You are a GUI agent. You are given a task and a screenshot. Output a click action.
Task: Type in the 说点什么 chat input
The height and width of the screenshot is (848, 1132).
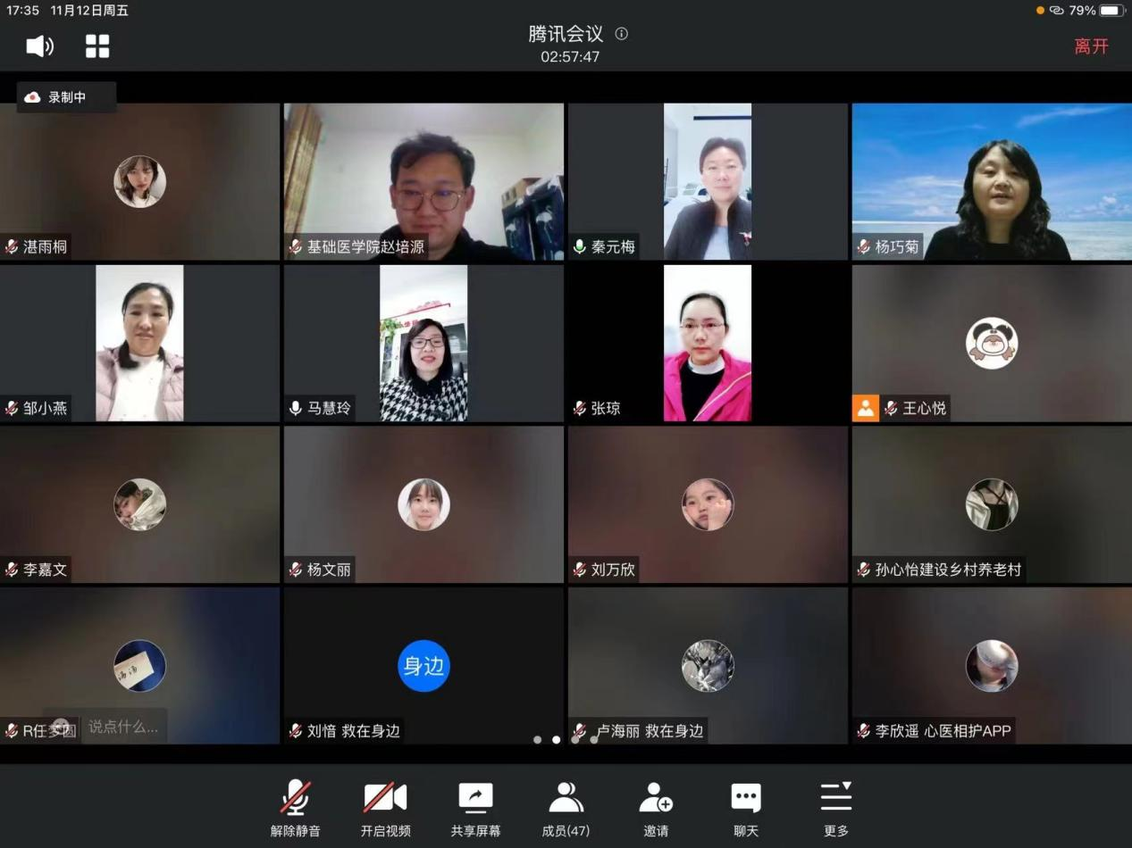(x=122, y=727)
